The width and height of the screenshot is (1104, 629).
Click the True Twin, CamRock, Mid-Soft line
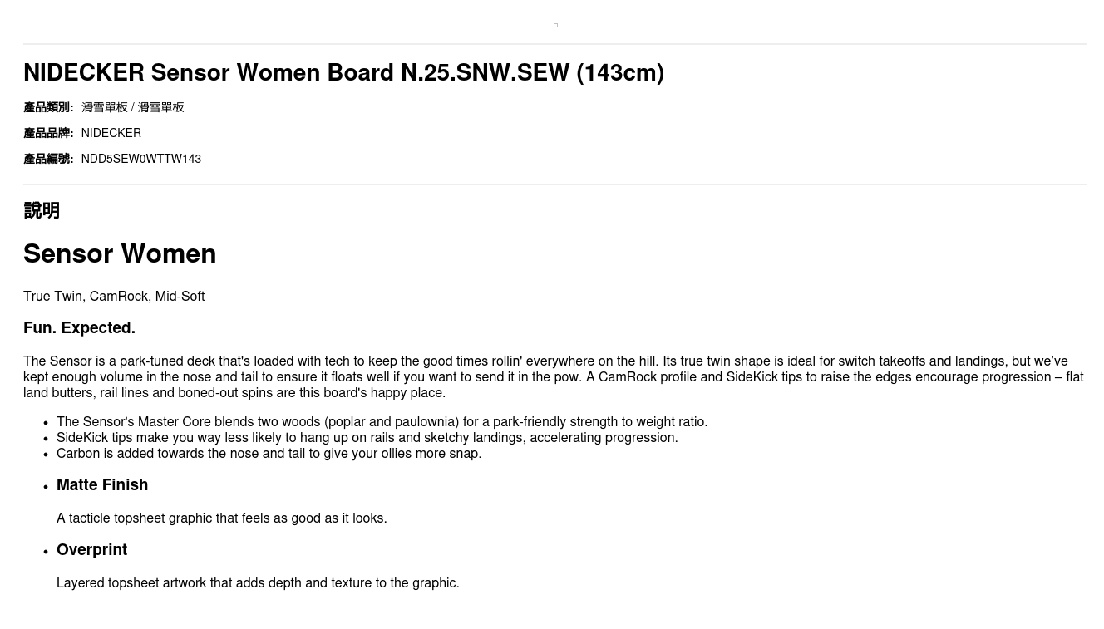(x=114, y=297)
